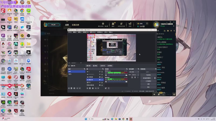Open Mic/Aux channel three-dot options
This screenshot has height=121, width=216.
106,73
